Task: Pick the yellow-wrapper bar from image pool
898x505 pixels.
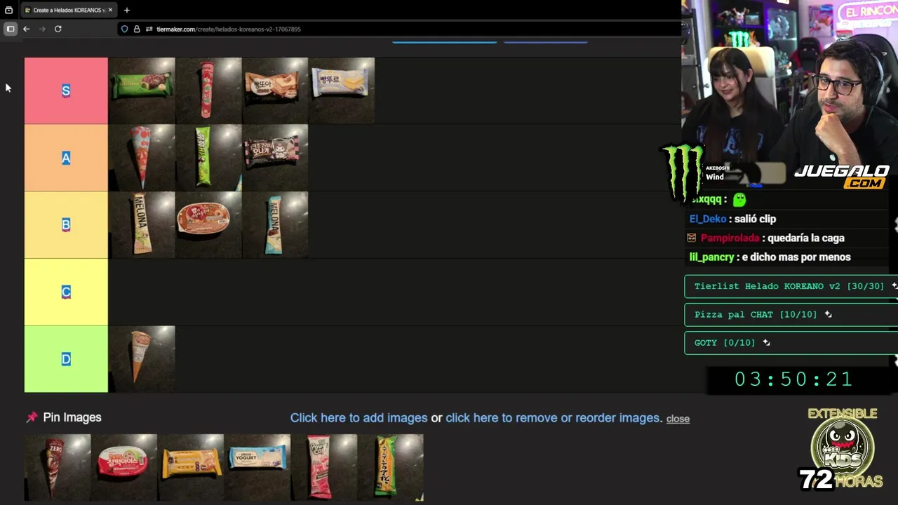Action: click(191, 467)
